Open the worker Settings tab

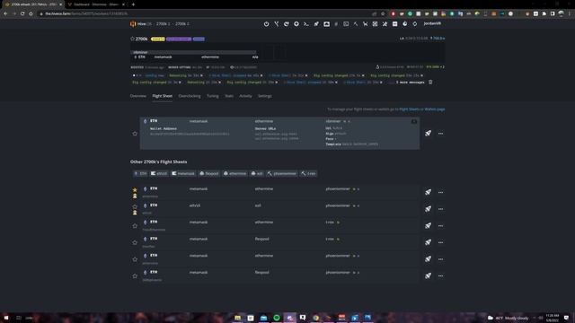pos(265,96)
